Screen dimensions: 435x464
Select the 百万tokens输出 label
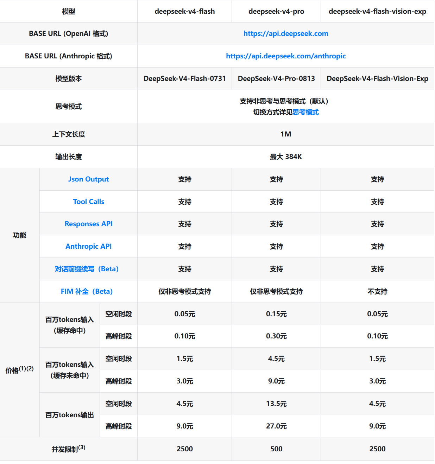point(70,415)
